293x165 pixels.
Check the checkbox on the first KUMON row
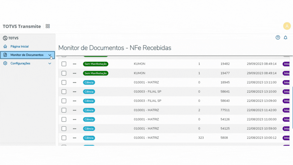(64, 64)
